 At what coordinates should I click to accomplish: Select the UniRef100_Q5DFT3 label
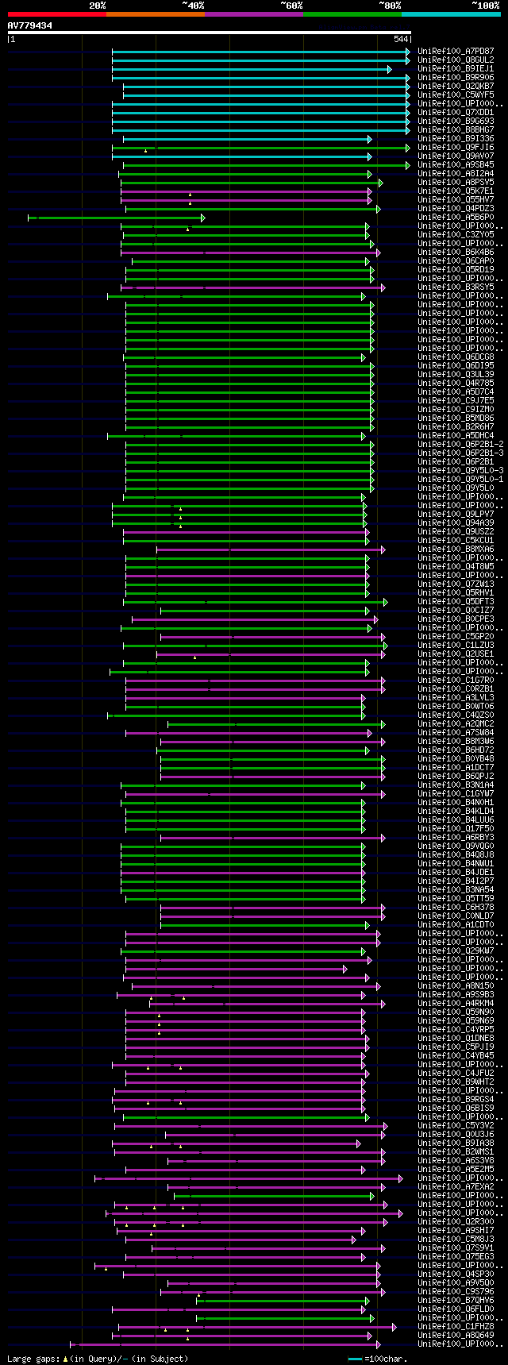tap(456, 601)
